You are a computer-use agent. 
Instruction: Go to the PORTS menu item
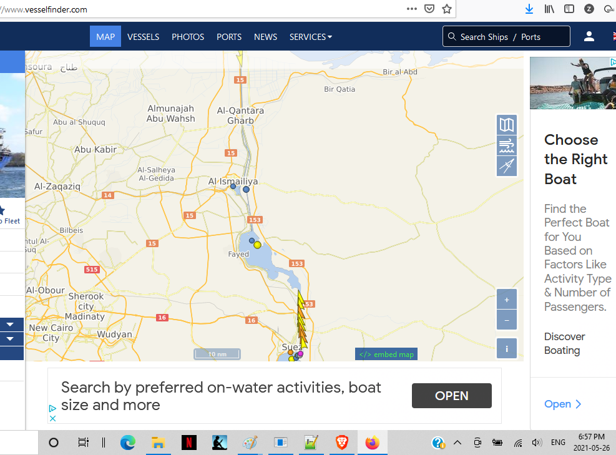click(x=229, y=37)
